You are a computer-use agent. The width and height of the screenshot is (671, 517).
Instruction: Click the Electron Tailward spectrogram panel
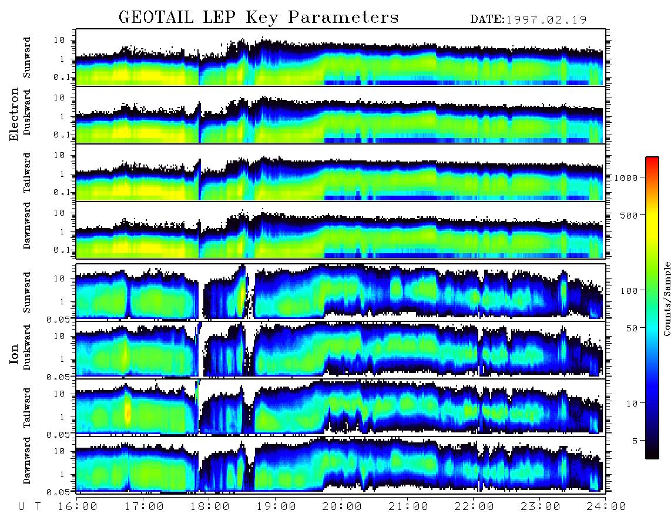[341, 173]
